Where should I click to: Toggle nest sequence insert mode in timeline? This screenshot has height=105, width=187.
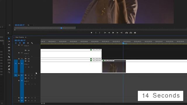point(16,43)
